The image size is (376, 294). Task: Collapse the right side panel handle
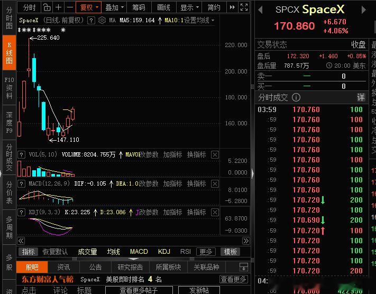pyautogui.click(x=252, y=173)
